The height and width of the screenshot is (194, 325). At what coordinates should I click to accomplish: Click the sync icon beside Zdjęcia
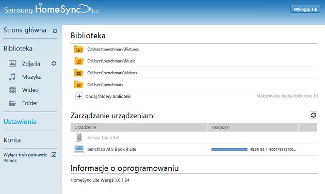[54, 63]
